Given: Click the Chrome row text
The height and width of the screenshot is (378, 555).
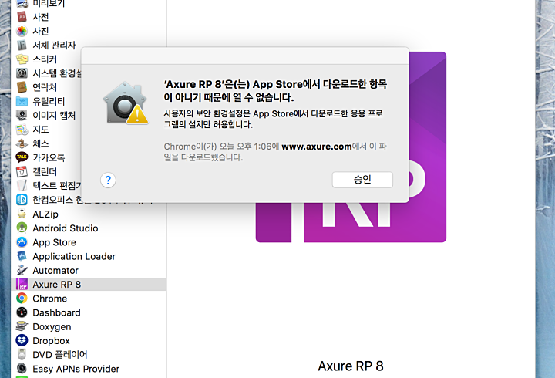Looking at the screenshot, I should click(50, 299).
